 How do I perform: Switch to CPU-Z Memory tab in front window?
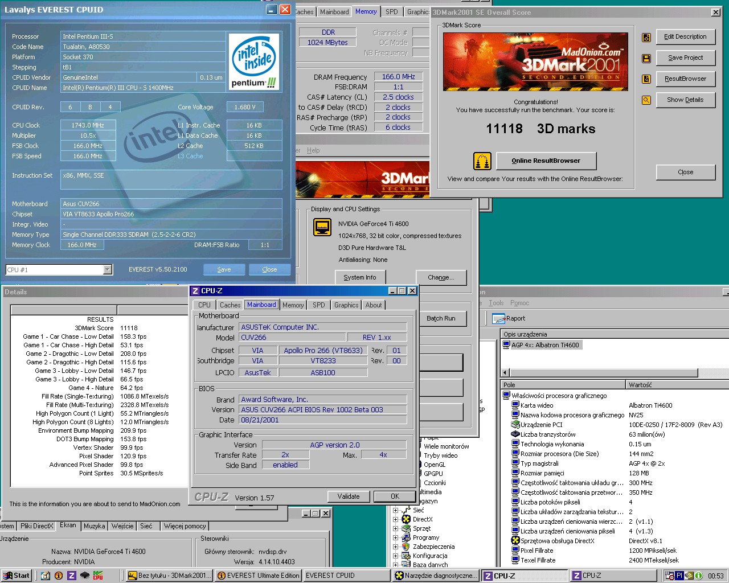click(x=293, y=305)
